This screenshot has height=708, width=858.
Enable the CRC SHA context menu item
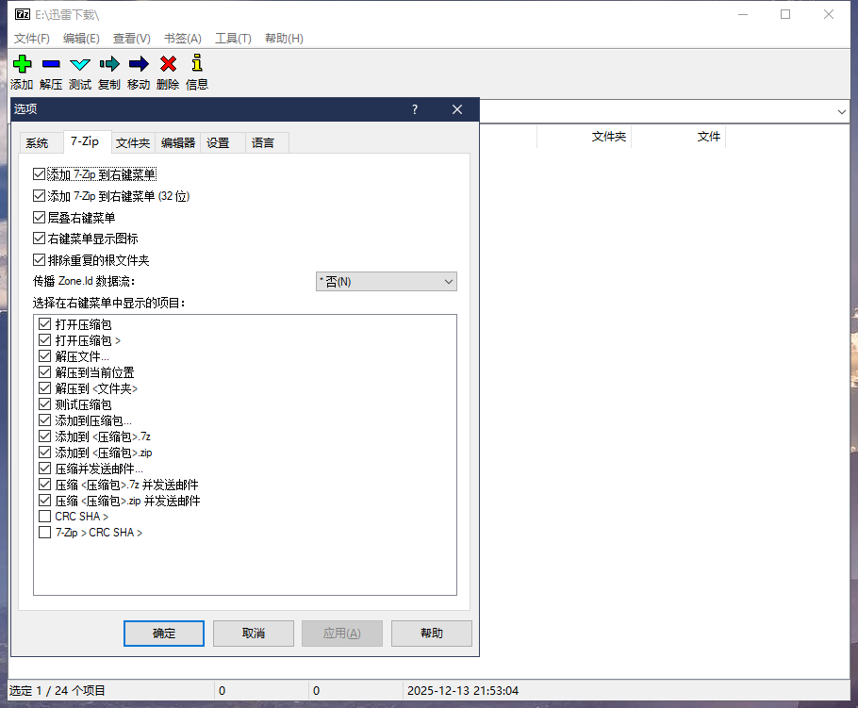[x=44, y=516]
